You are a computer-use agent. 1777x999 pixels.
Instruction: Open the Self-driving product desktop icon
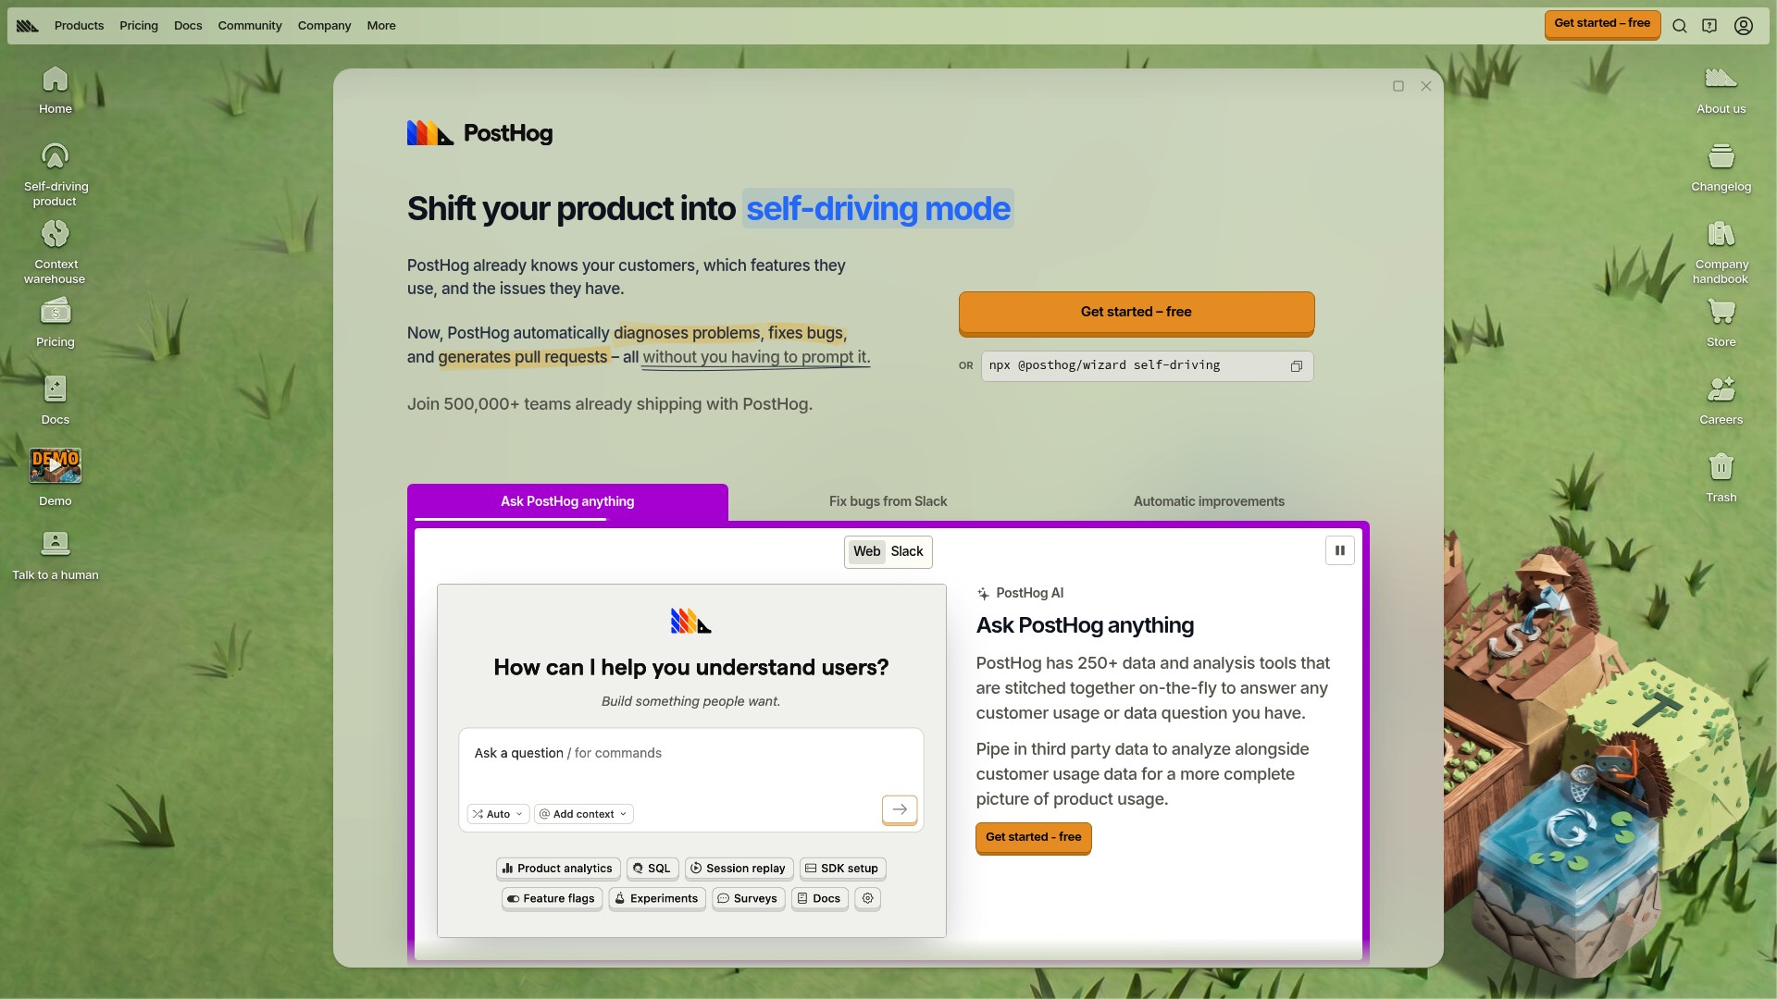point(56,174)
